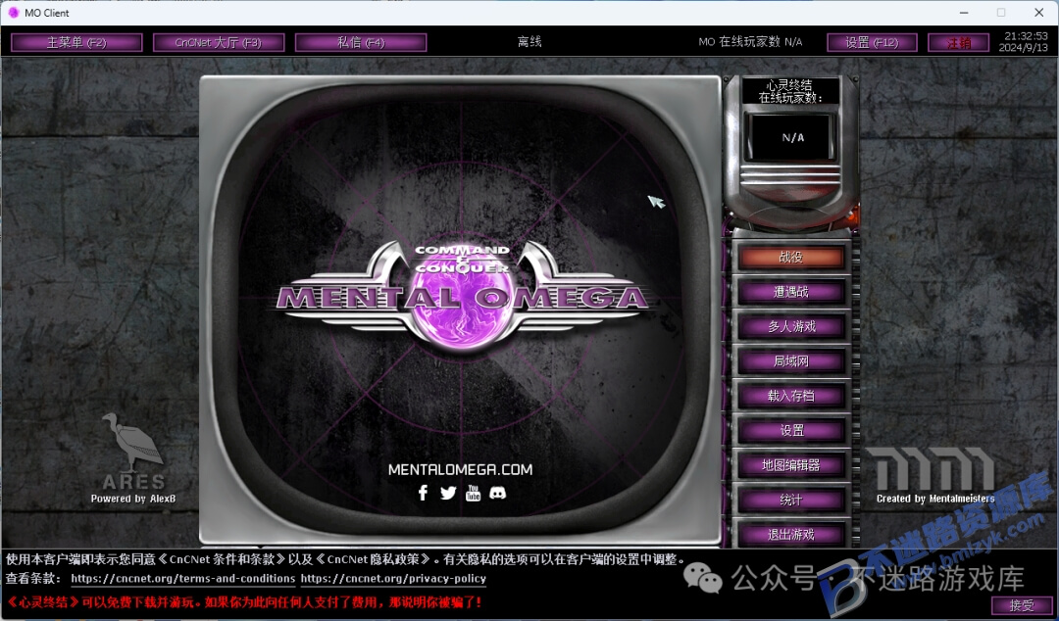The height and width of the screenshot is (621, 1059).
Task: Open 私信 (F4) private messages
Action: pyautogui.click(x=361, y=42)
